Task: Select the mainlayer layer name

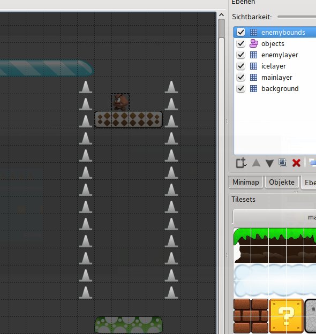Action: (x=277, y=77)
